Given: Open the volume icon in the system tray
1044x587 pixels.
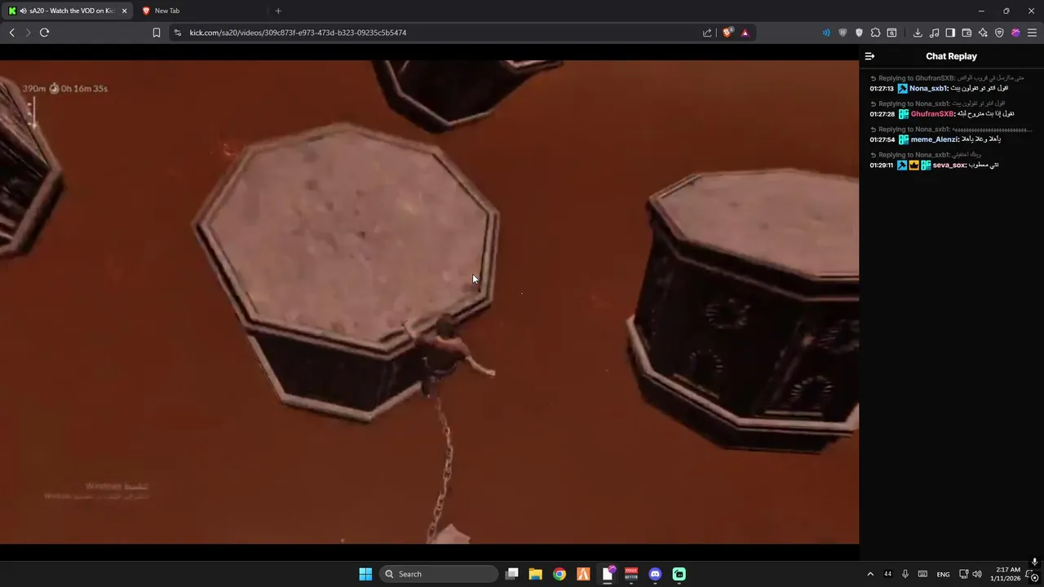Looking at the screenshot, I should (977, 574).
